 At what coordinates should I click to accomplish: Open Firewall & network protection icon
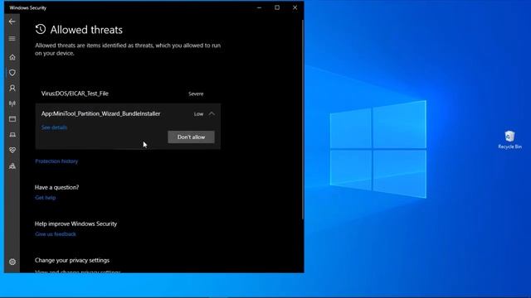tap(12, 103)
